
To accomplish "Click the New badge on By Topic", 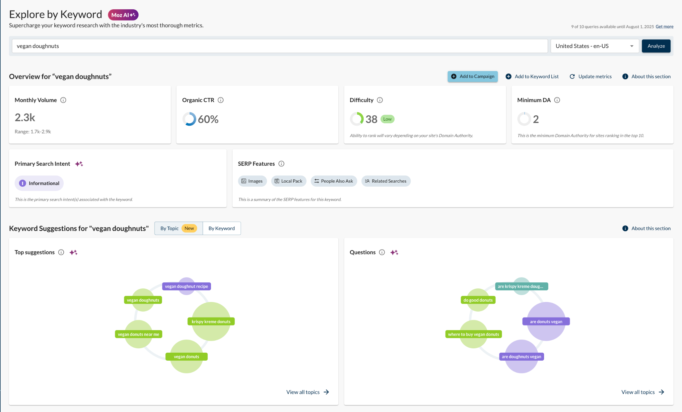I will (x=189, y=228).
